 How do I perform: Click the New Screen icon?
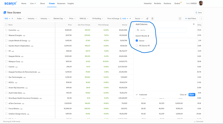click(5, 13)
